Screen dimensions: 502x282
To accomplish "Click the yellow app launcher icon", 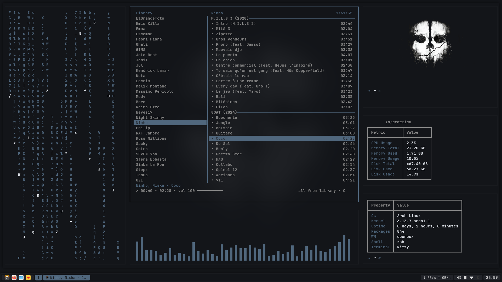I will [28, 278].
